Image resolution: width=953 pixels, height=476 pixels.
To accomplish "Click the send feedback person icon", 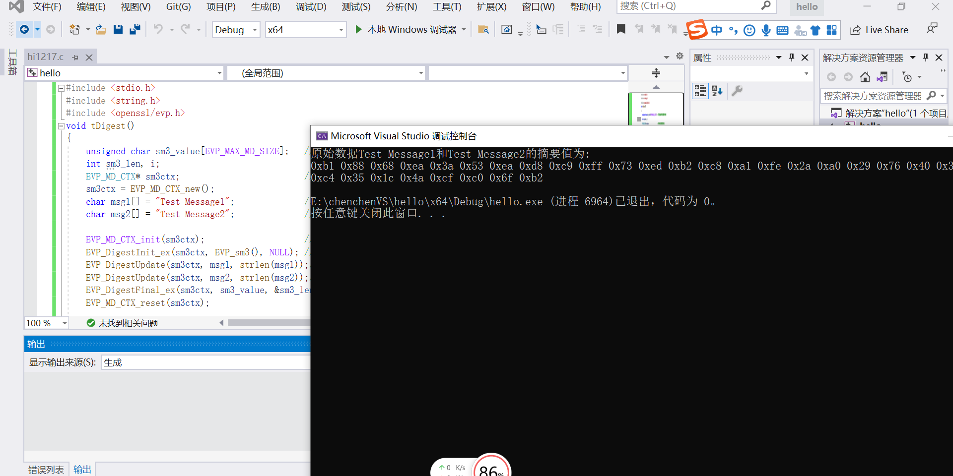I will (932, 28).
